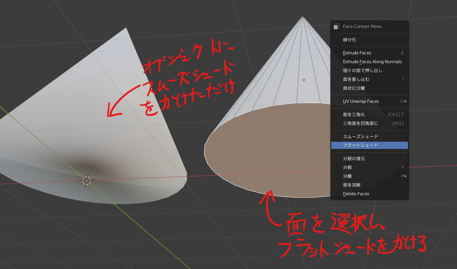Viewport: 457px width, 269px height.
Task: Choose 細分化 in Face Context Menu
Action: pyautogui.click(x=369, y=40)
